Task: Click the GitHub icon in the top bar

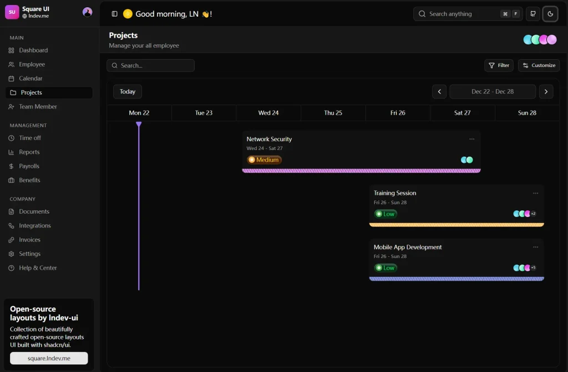Action: (532, 14)
